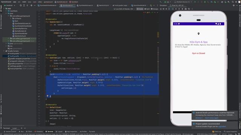Click the emulator volume down icon
241x135 pixels.
pyautogui.click(x=166, y=9)
